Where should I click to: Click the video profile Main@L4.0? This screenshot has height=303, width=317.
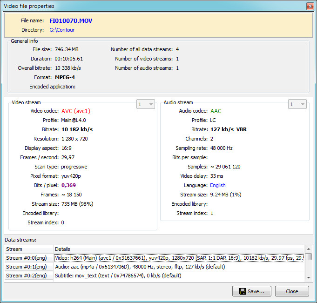[74, 120]
